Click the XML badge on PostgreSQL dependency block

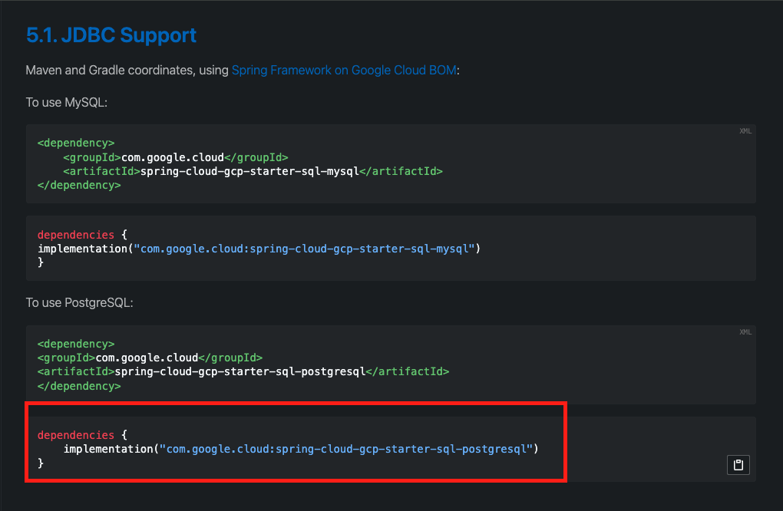pos(745,331)
